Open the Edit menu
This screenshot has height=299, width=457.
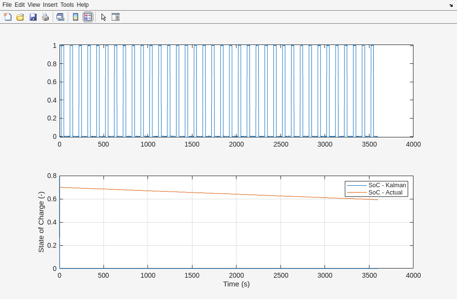(x=19, y=5)
